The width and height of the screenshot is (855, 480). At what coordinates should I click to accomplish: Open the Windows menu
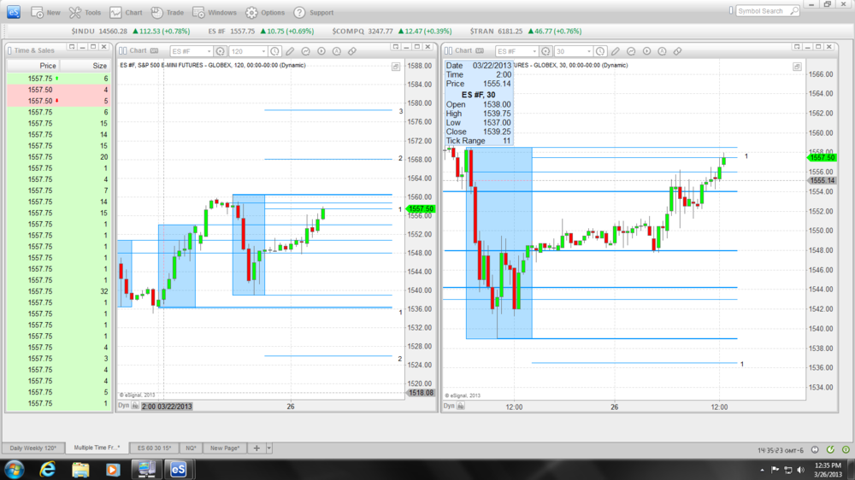click(215, 13)
